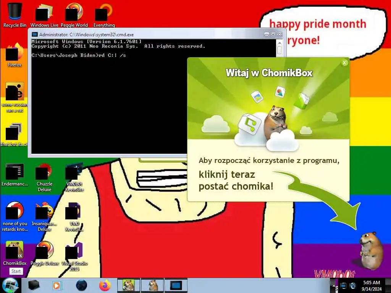Open the Endermanc... desktop icon
Image resolution: width=391 pixels, height=293 pixels.
click(15, 174)
